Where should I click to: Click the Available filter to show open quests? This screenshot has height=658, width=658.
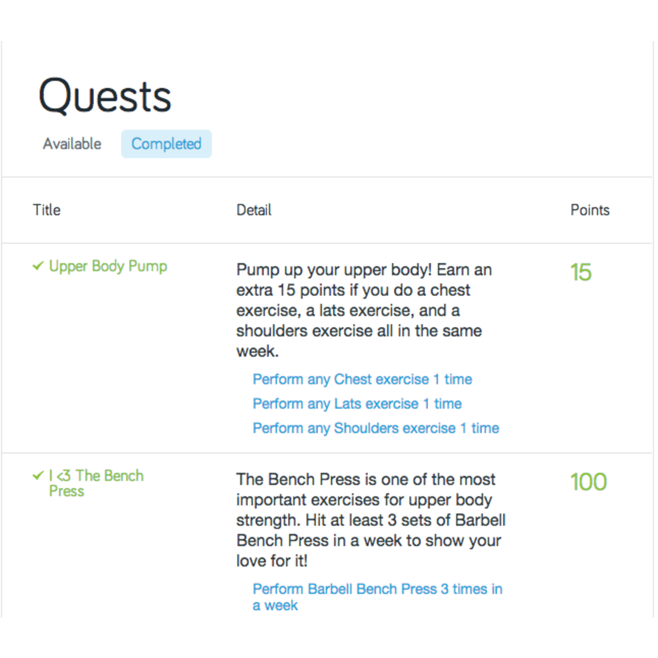tap(72, 144)
